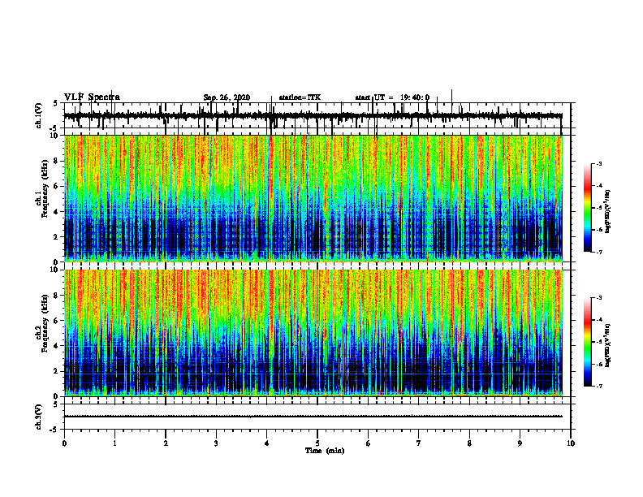Click the "2" minute tick label
Viewport: 643px width, 497px height.
[x=166, y=443]
